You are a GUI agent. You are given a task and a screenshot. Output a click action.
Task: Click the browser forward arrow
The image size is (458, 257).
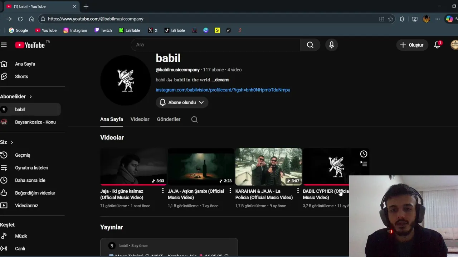click(x=9, y=19)
